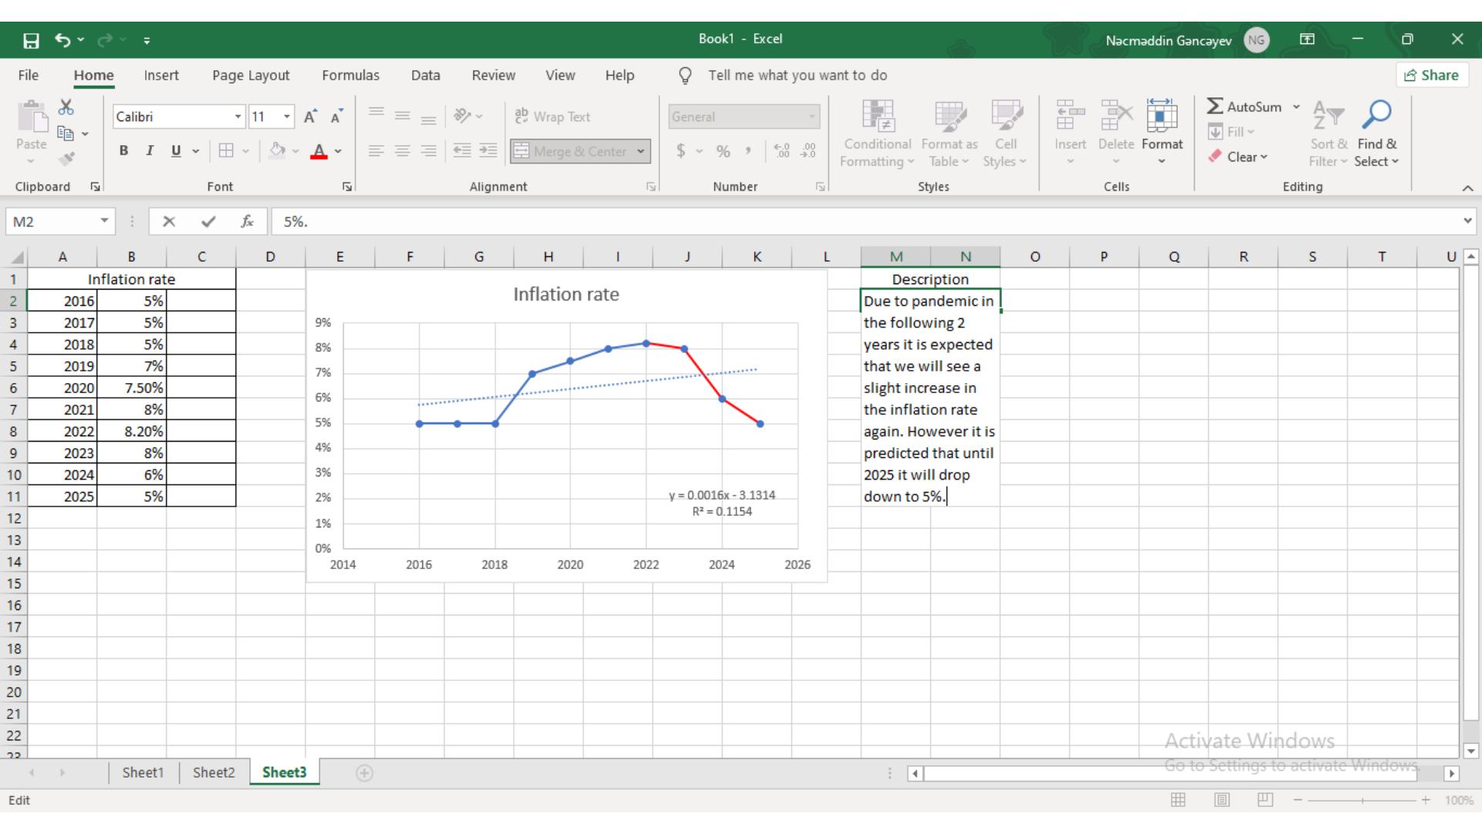Toggle Italic formatting

(x=150, y=151)
